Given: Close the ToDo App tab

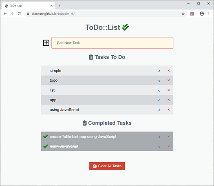Looking at the screenshot, I should tap(51, 6).
